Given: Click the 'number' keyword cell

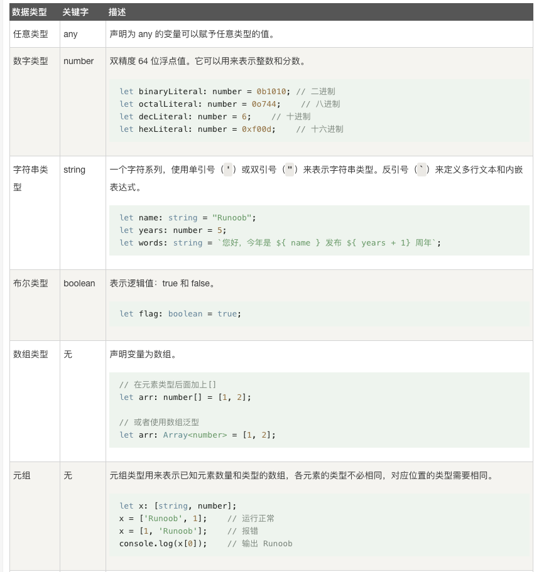Looking at the screenshot, I should [x=79, y=61].
